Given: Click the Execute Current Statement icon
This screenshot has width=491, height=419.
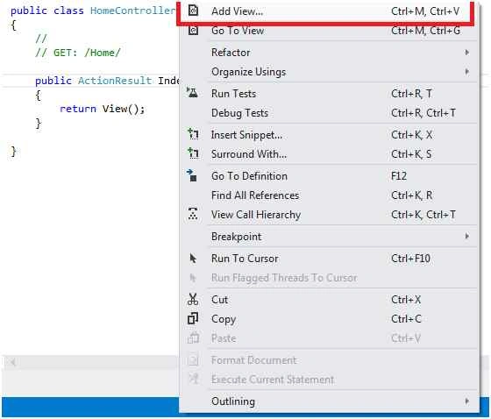Looking at the screenshot, I should [x=193, y=379].
